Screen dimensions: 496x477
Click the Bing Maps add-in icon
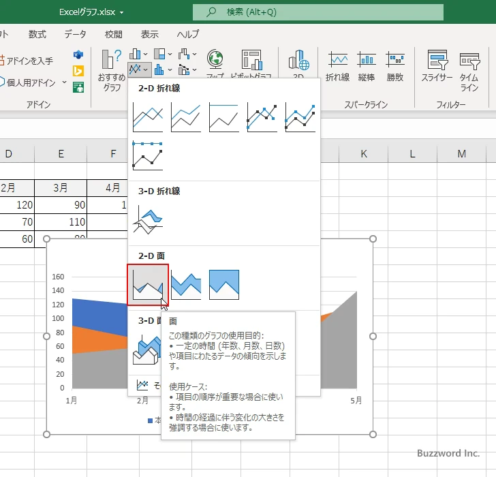78,71
